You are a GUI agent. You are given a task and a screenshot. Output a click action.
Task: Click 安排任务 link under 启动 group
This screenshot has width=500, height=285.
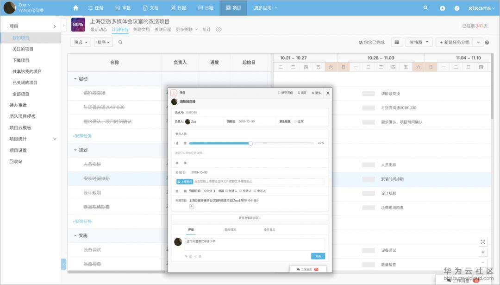pyautogui.click(x=82, y=136)
